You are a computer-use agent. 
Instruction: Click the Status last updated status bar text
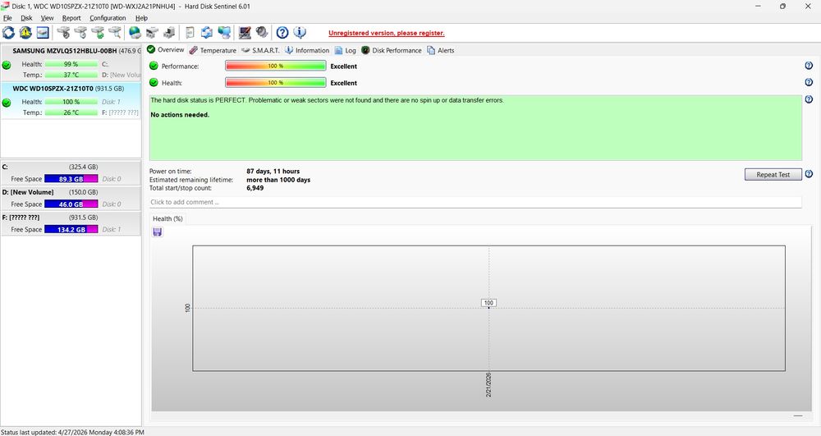(x=72, y=433)
